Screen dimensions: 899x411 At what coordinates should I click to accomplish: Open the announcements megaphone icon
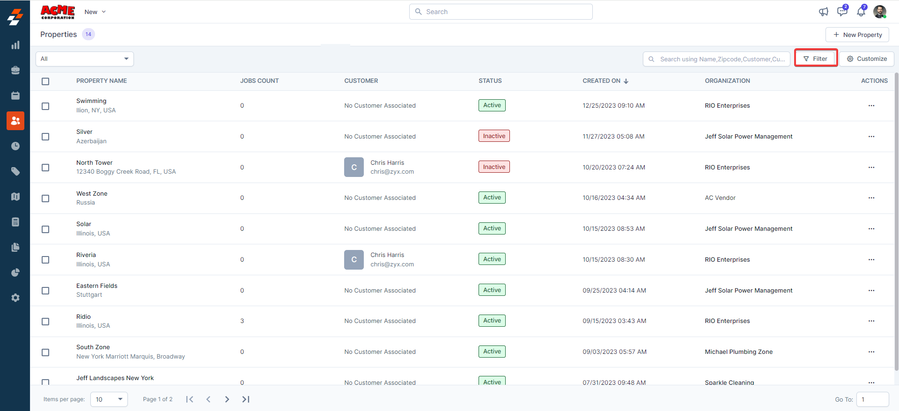823,12
